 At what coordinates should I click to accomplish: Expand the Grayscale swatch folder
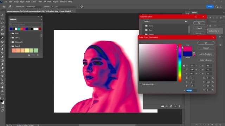[10, 42]
